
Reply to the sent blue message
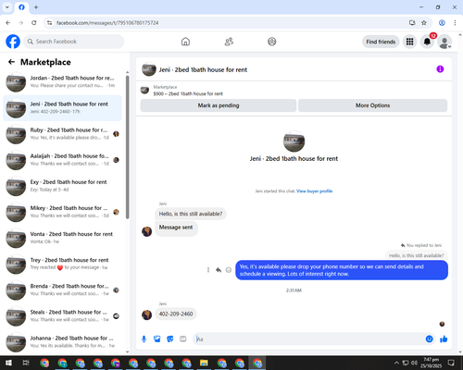(219, 270)
